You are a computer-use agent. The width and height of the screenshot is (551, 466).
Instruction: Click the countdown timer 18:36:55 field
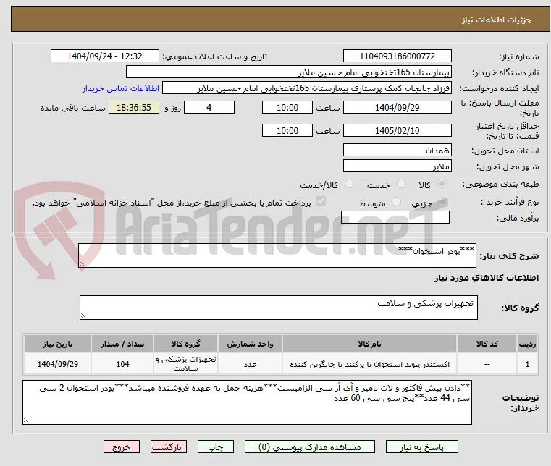(x=133, y=107)
